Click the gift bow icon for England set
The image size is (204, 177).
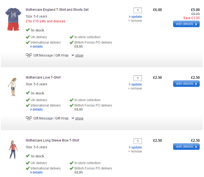[29, 55]
